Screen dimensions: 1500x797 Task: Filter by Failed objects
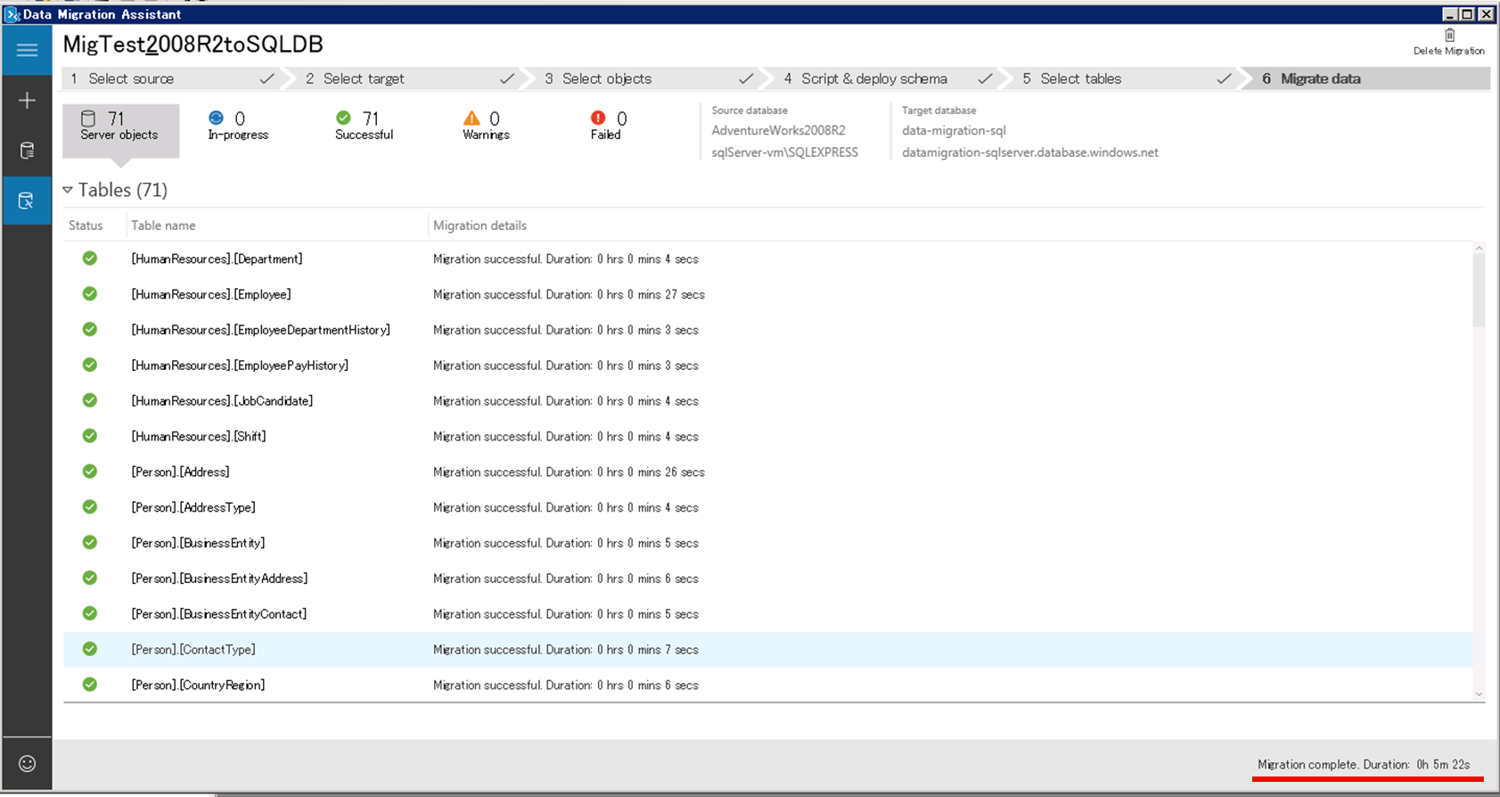pos(607,126)
